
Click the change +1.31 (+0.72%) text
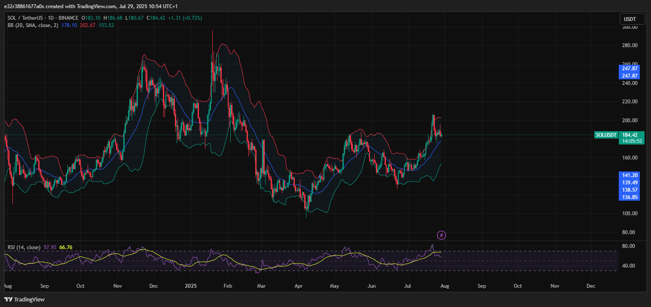[x=185, y=18]
